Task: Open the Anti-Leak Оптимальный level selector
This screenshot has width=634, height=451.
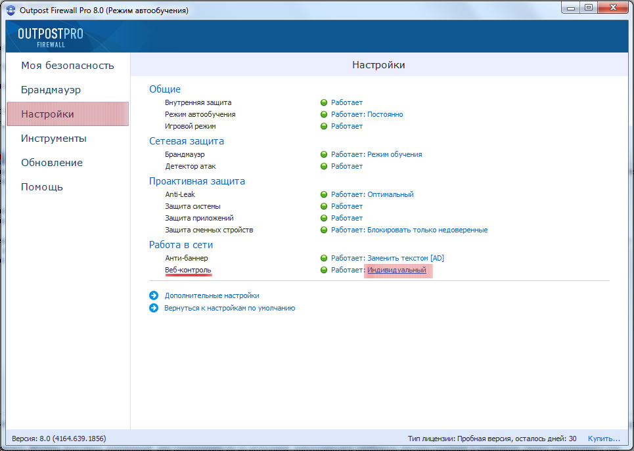Action: [x=390, y=195]
